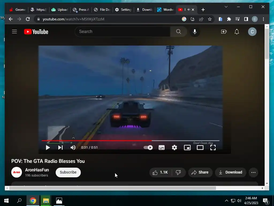Screen dimensions: 274x206
Task: Open AronHasFun channel name link
Action: pos(37,170)
